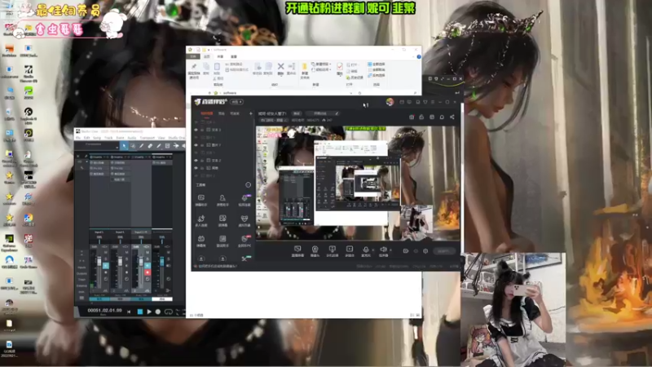This screenshot has height=367, width=652.
Task: Click the speaker icon below live preview
Action: click(x=383, y=250)
